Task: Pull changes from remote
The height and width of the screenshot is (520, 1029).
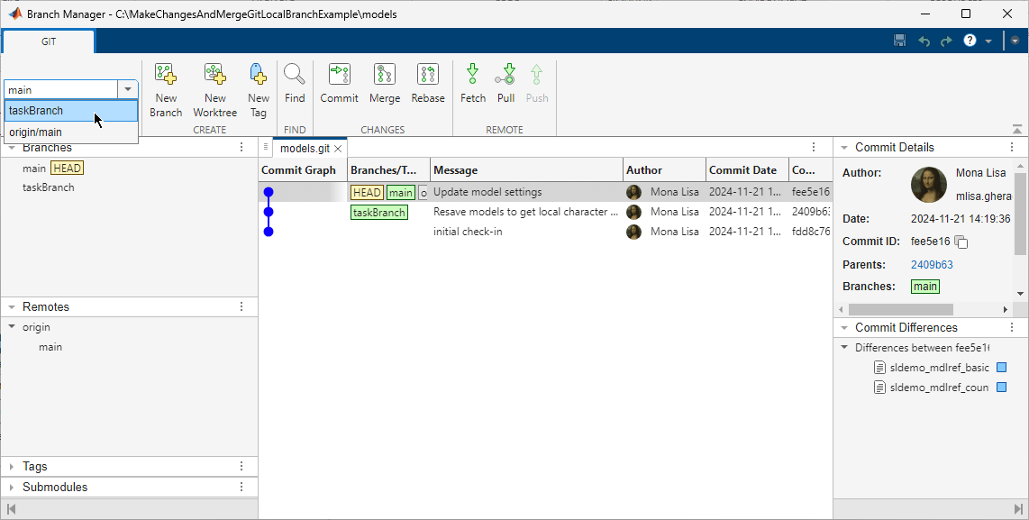Action: click(x=505, y=86)
